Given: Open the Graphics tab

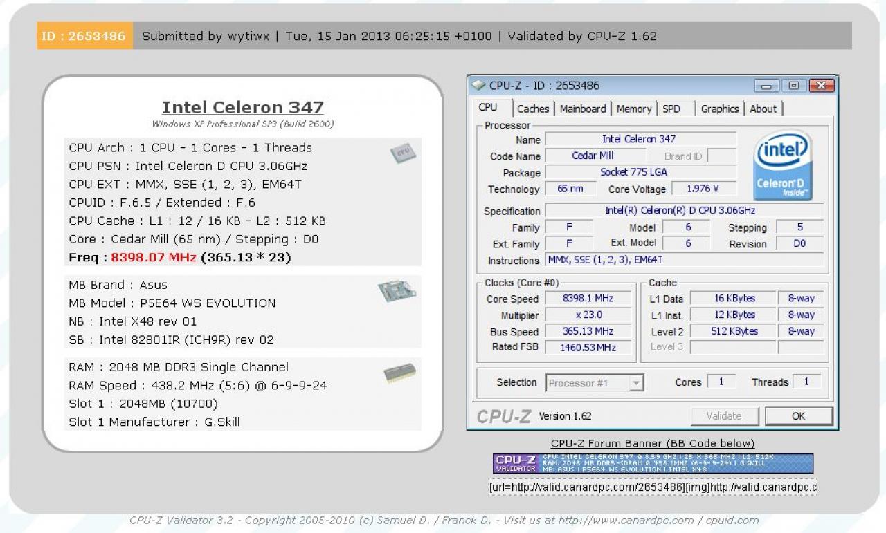Looking at the screenshot, I should (720, 109).
